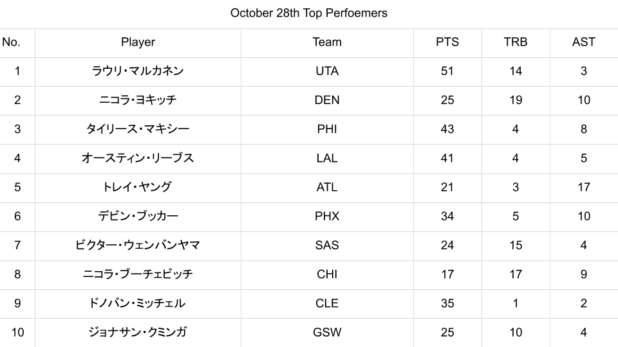Select the Player column header
The width and height of the screenshot is (618, 347).
pos(138,42)
